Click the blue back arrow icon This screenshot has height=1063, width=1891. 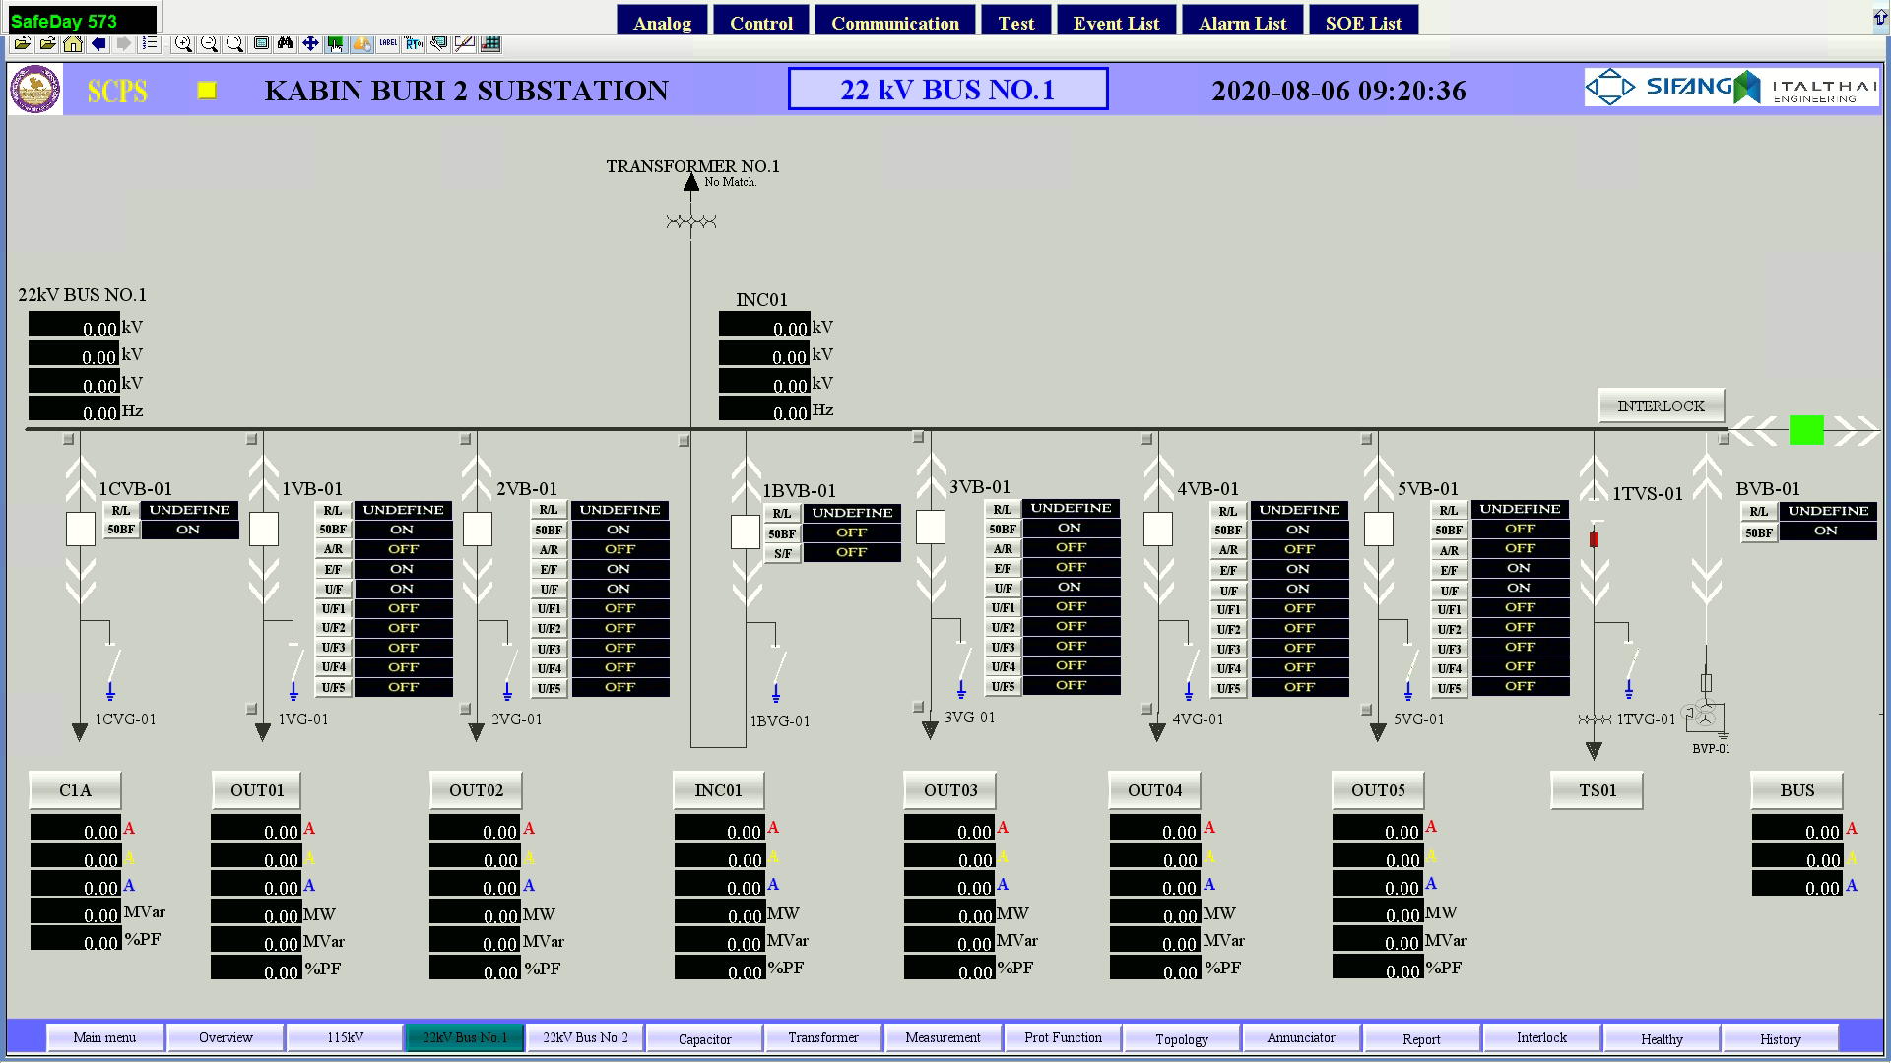tap(98, 43)
